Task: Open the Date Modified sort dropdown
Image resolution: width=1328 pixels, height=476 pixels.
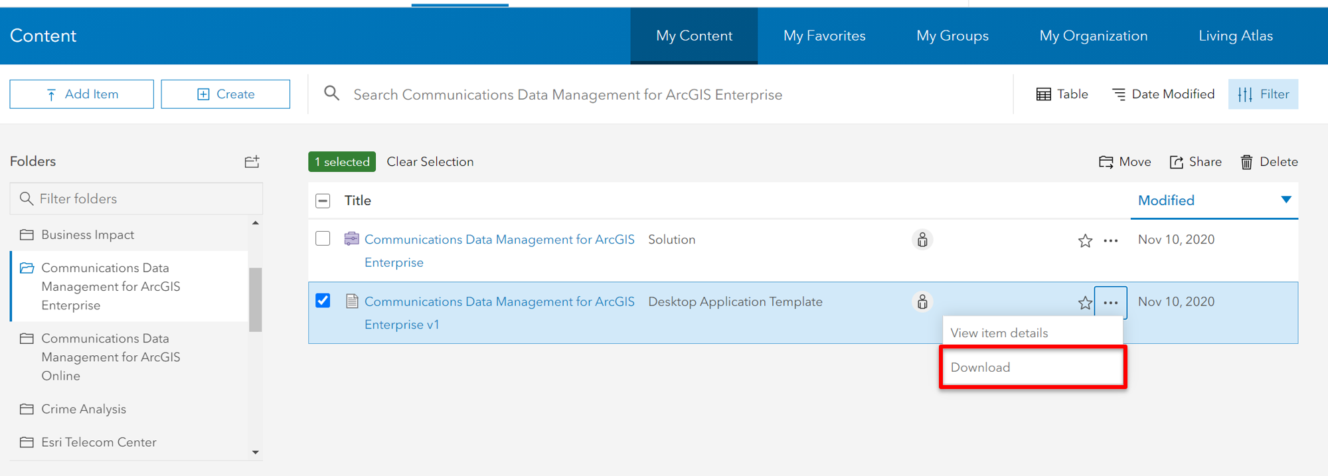Action: tap(1163, 94)
